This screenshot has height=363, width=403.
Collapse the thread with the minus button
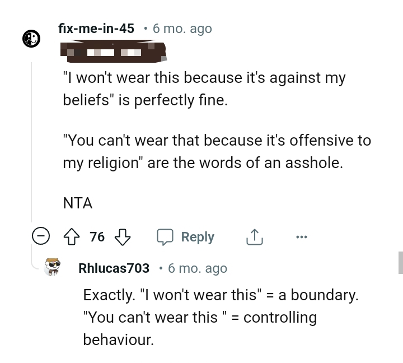pos(40,237)
